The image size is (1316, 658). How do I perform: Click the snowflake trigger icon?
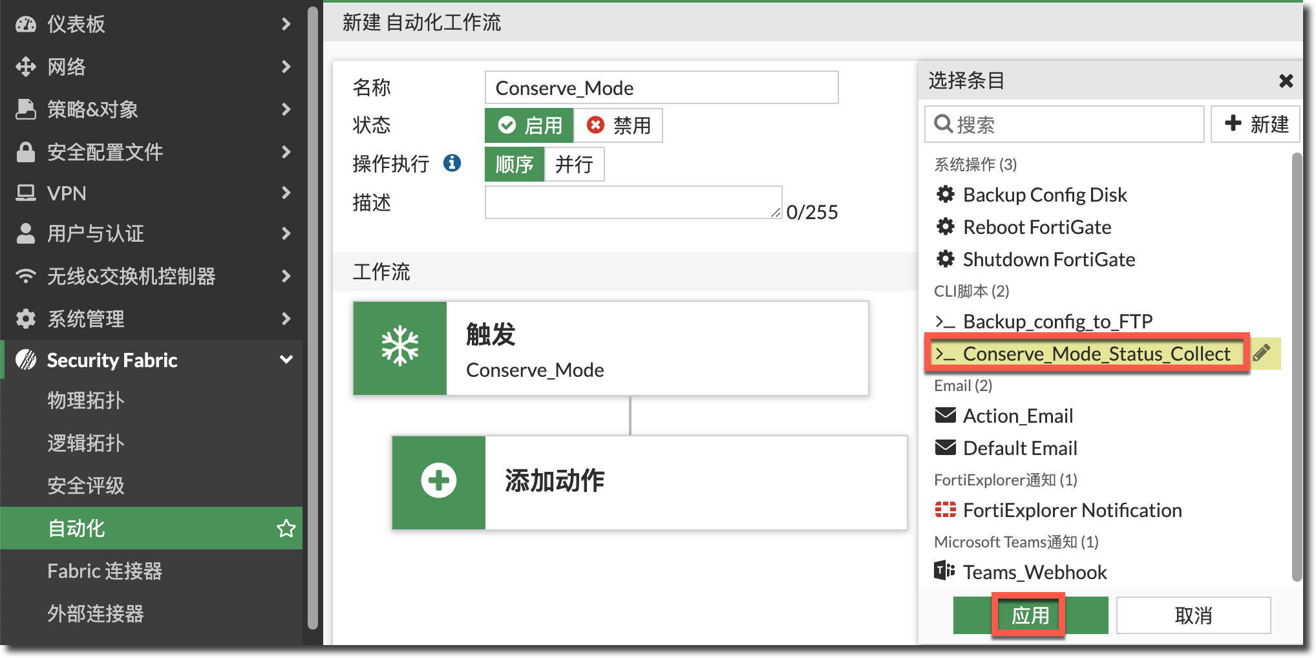pos(400,348)
